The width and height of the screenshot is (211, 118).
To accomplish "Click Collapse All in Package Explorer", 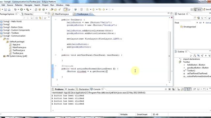I will [37, 18].
